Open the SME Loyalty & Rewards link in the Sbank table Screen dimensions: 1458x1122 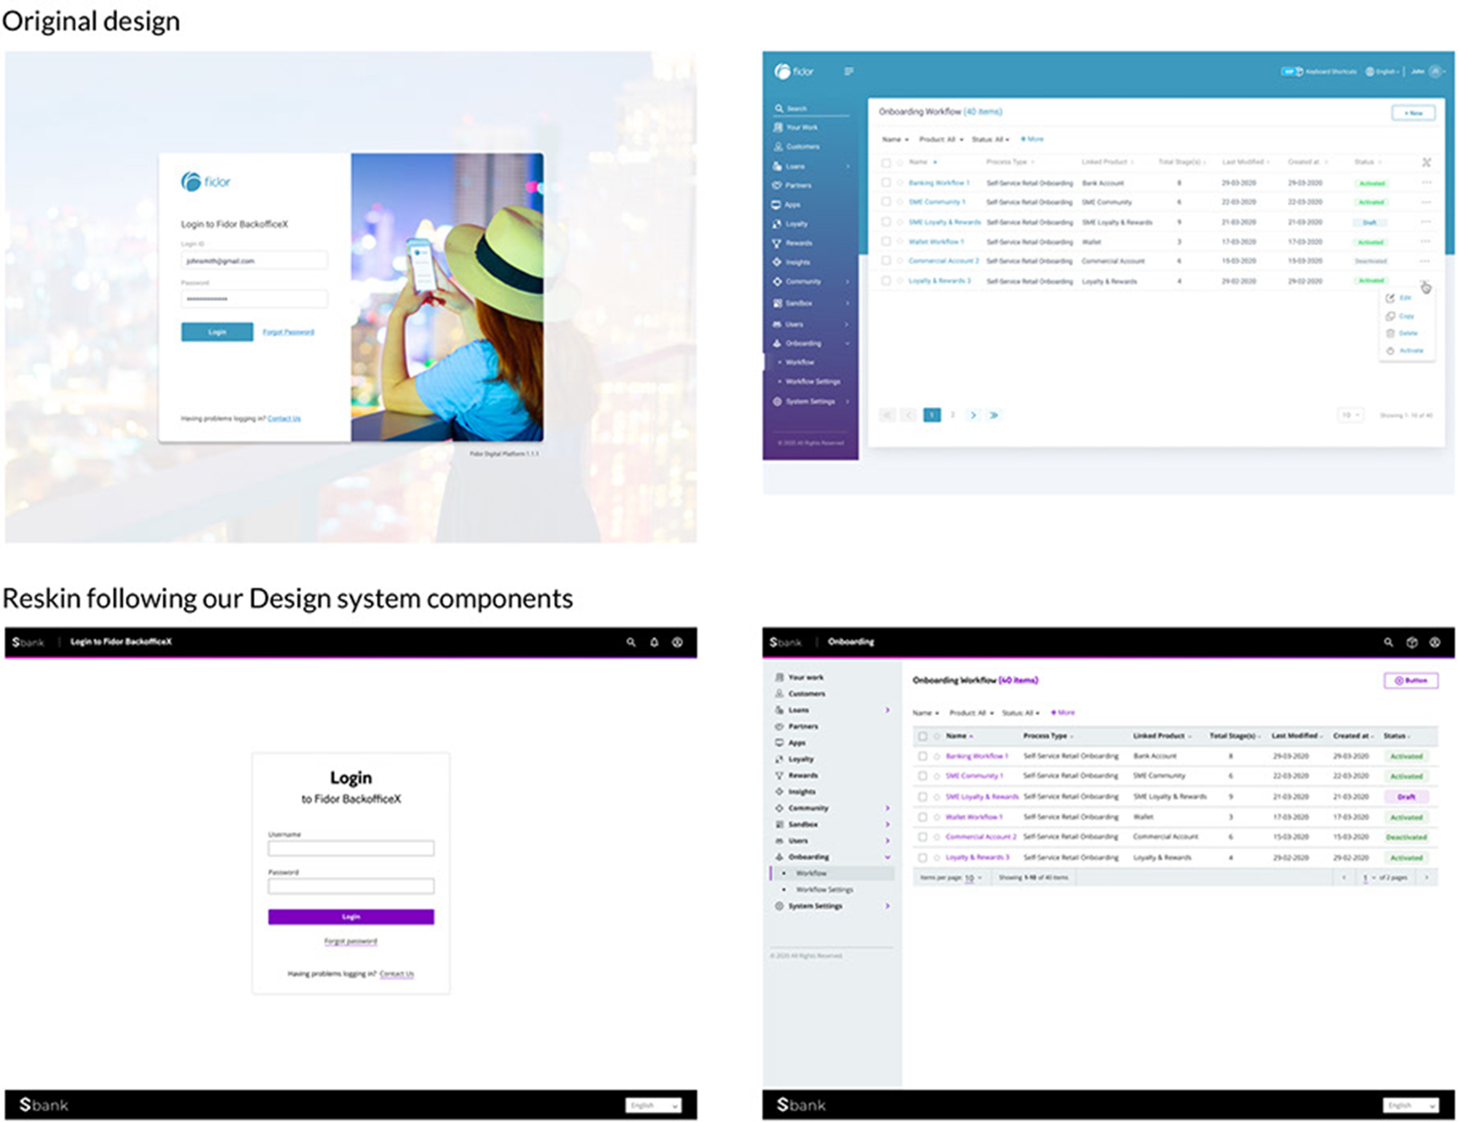click(982, 797)
